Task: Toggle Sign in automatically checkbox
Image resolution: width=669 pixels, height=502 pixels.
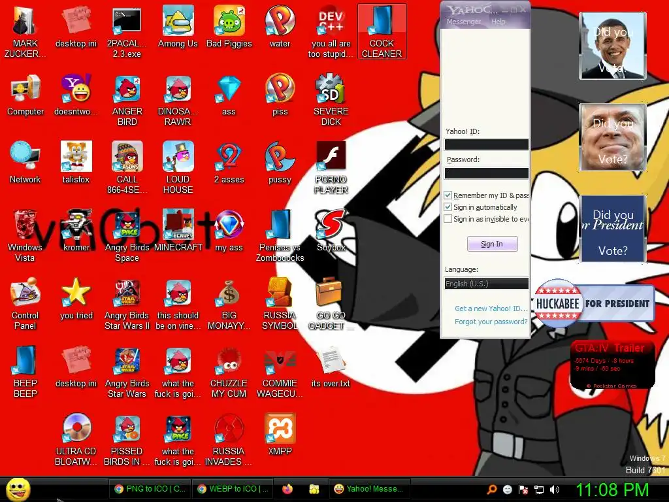Action: (448, 207)
